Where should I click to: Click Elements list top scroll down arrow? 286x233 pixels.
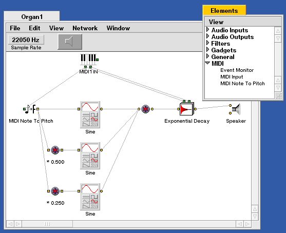coord(278,38)
